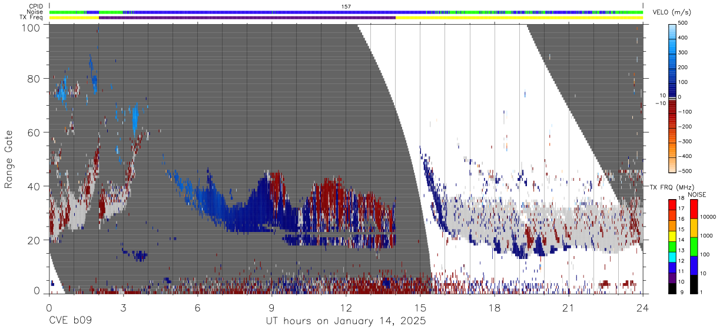723x333 pixels.
Task: Click the 9 label on TX frequency scale
Action: coord(682,292)
